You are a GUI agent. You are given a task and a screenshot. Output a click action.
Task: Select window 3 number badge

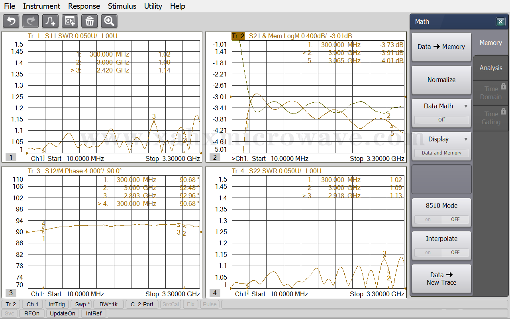click(x=11, y=293)
